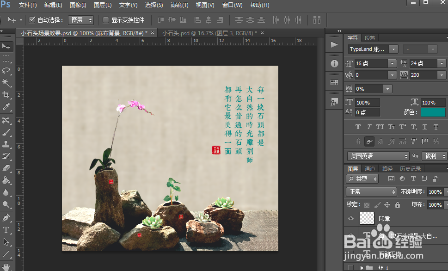Toggle lock all padlock icon
448x271 pixels.
pyautogui.click(x=398, y=205)
